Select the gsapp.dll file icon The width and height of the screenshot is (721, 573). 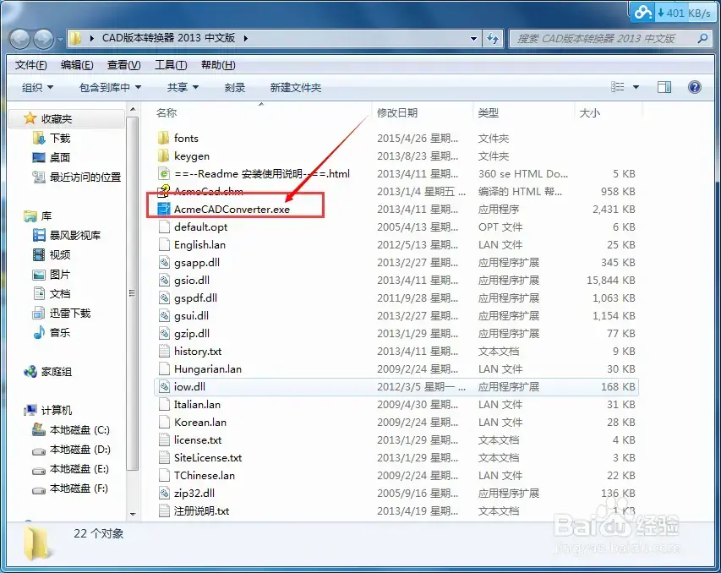coord(164,262)
